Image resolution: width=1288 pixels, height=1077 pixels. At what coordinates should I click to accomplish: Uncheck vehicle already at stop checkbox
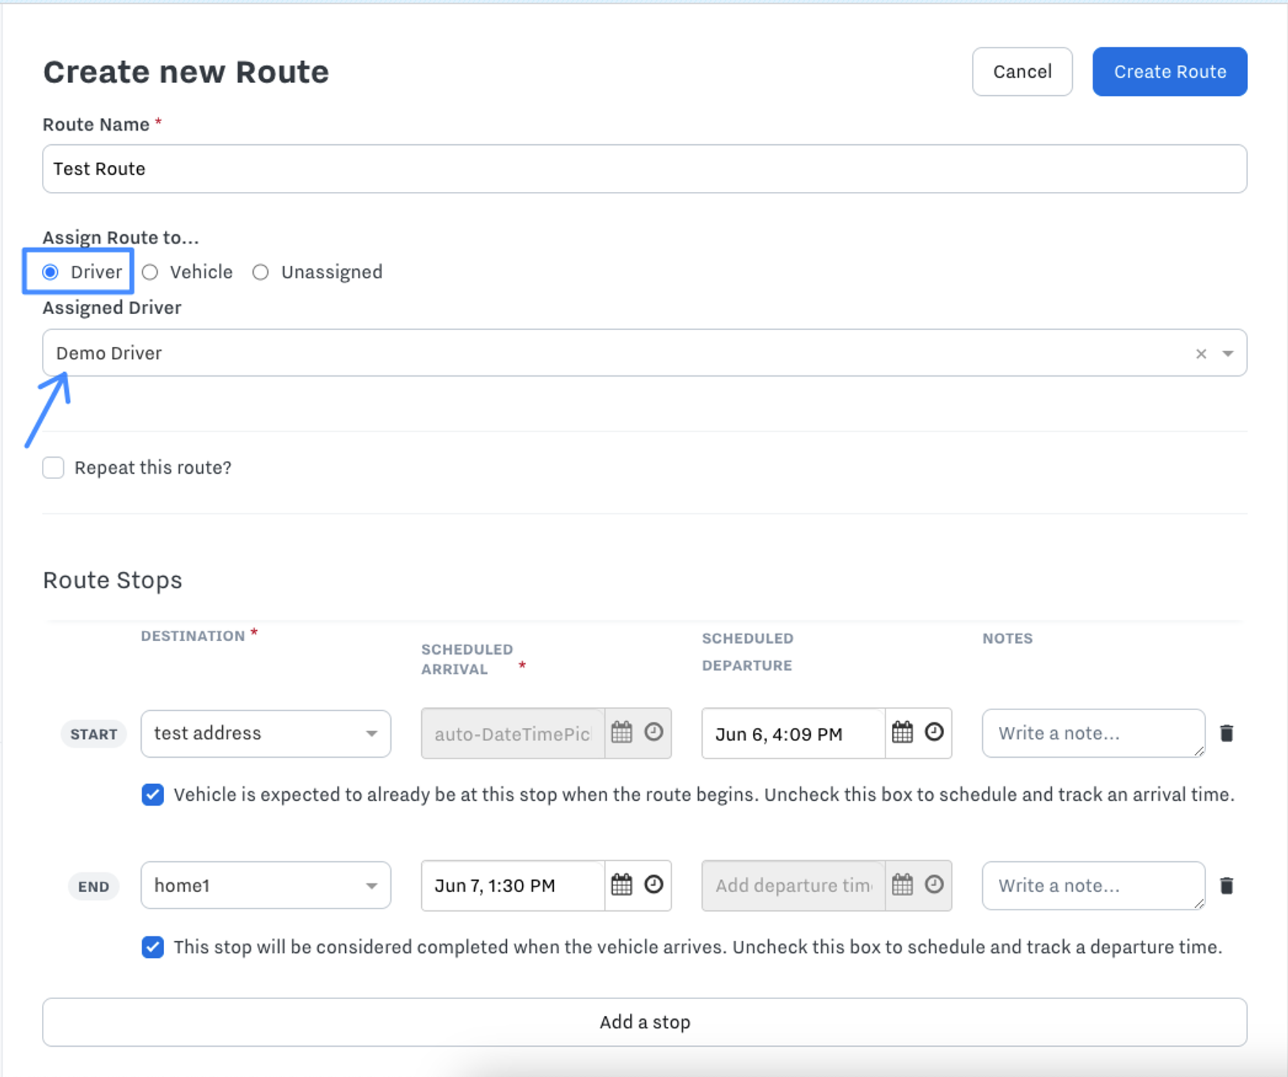point(153,794)
